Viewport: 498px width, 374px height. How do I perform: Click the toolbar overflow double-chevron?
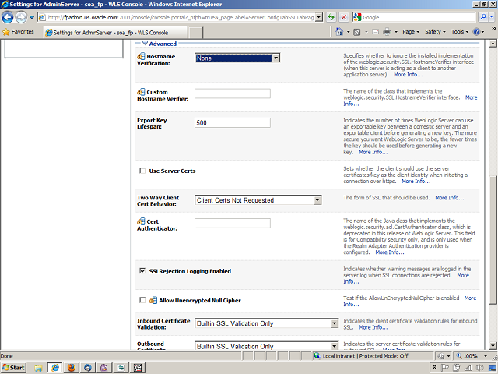click(x=494, y=28)
